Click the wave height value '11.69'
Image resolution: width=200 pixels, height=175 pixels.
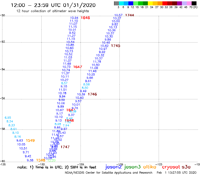coord(67,64)
